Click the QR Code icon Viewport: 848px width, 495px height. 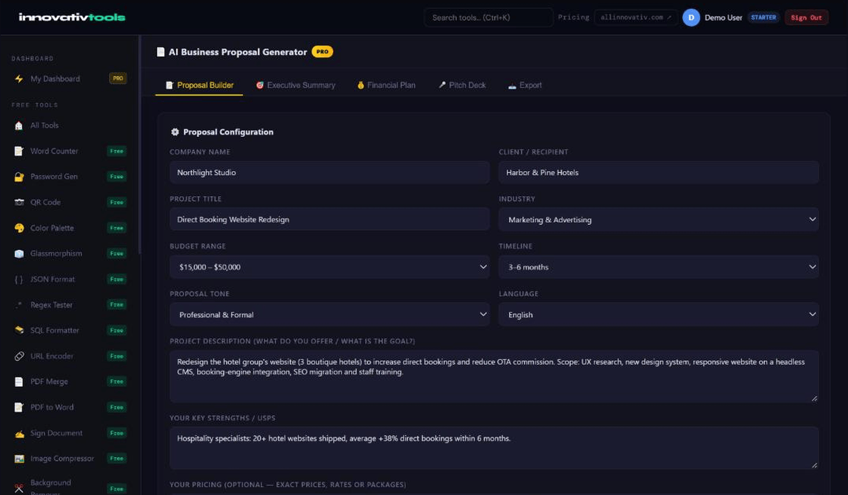[19, 202]
